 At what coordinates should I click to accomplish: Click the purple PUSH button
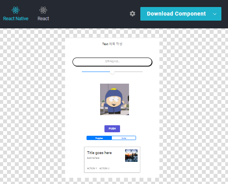point(112,129)
